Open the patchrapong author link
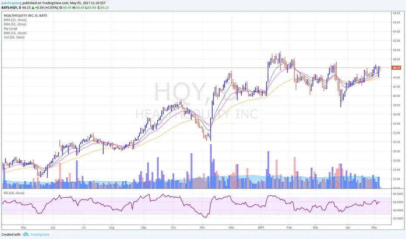Screen dimensions: 406x239 12,3
